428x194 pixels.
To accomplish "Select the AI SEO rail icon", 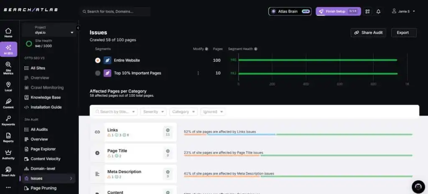I will (8, 49).
